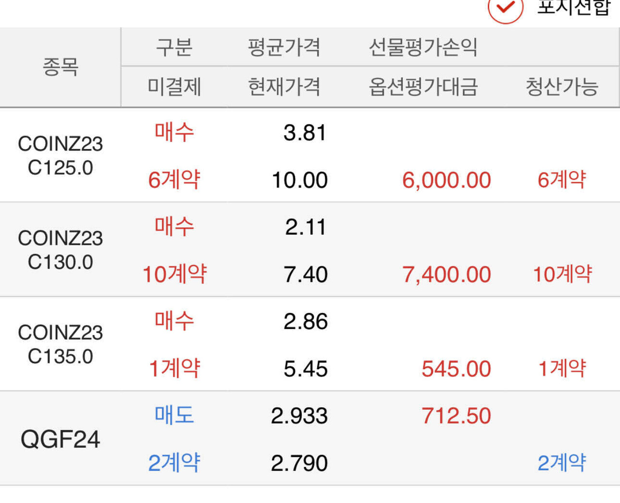Select the QGF24 item
Screen dimensions: 620x503
61,439
